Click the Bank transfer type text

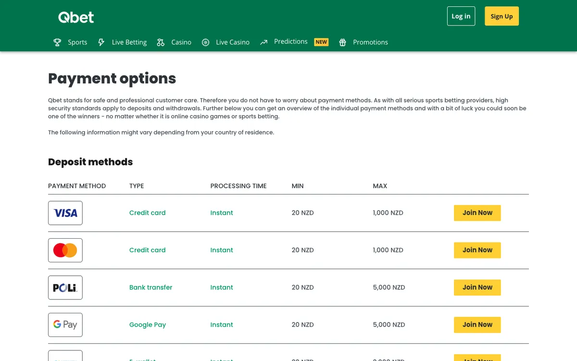coord(151,287)
